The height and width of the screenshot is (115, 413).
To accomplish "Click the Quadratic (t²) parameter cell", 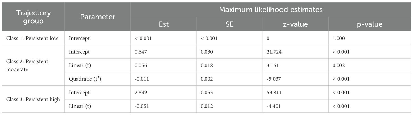I will 85,79.
